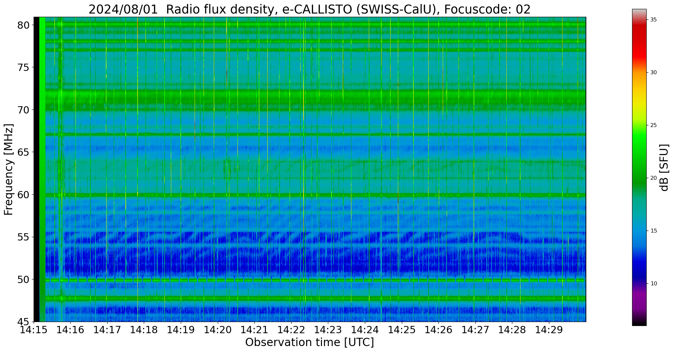Click the 'Observation time [UTC]' axis label
The width and height of the screenshot is (674, 352).
pos(309,342)
